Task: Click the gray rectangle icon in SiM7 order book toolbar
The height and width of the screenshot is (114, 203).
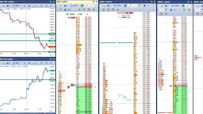Action: pyautogui.click(x=94, y=10)
